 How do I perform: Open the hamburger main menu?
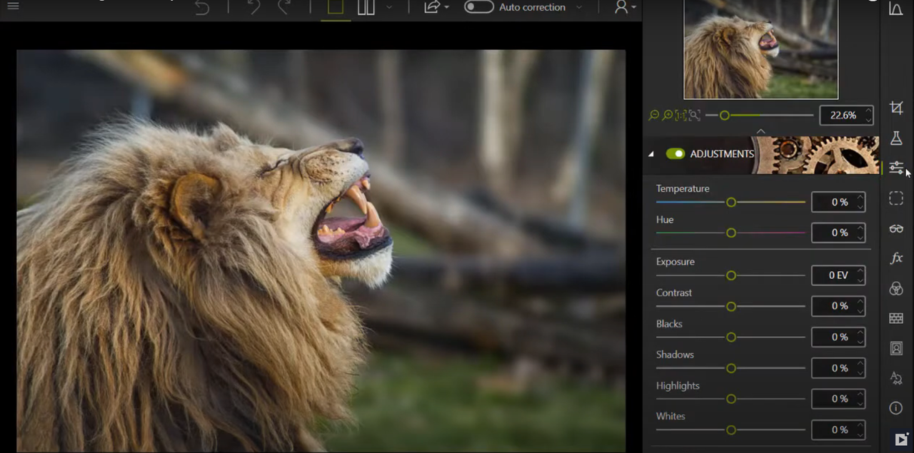tap(13, 6)
